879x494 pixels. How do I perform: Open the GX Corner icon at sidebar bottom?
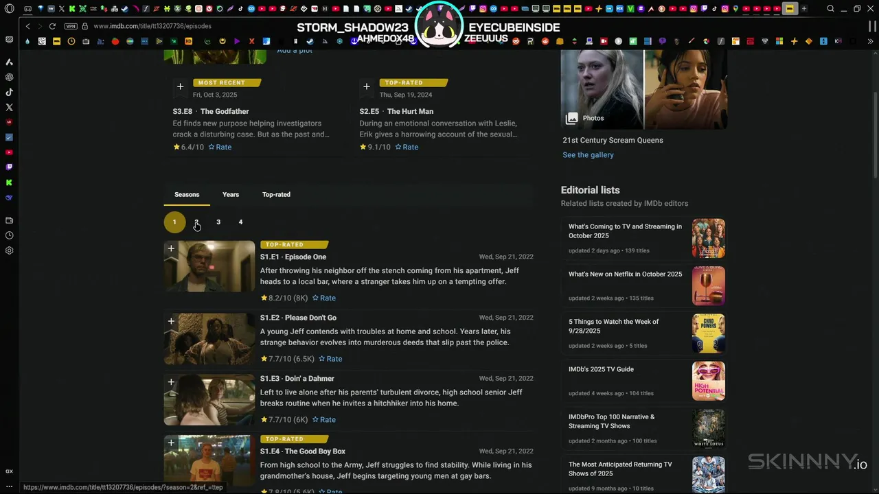9,471
